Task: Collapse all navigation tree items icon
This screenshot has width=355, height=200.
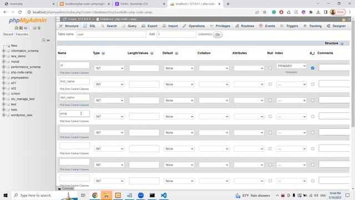Action: [44, 40]
